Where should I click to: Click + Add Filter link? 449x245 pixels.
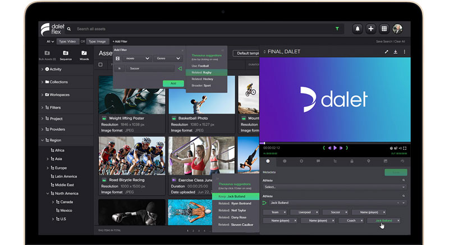coord(120,41)
